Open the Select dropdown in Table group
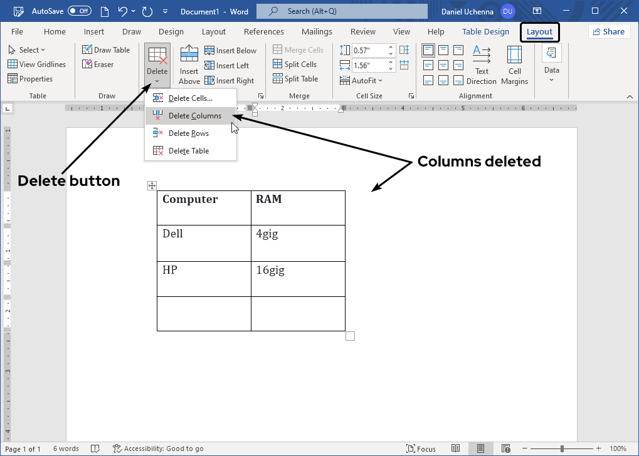The image size is (639, 456). (26, 50)
